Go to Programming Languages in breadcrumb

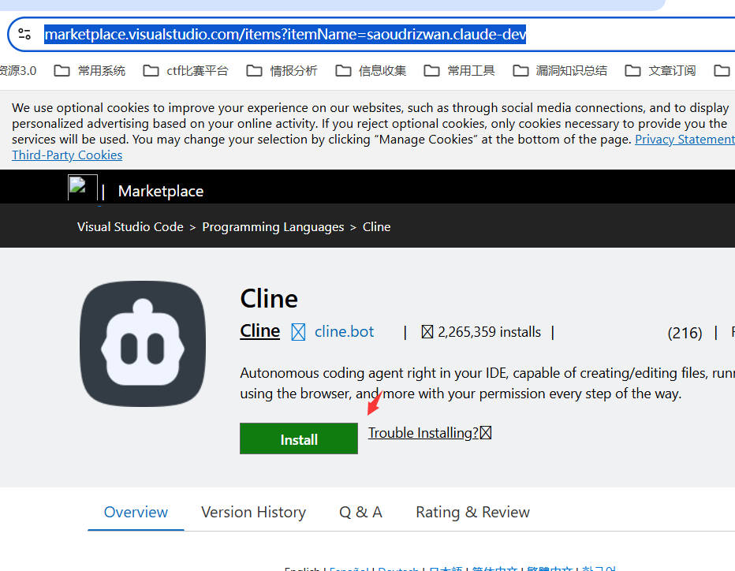pyautogui.click(x=273, y=227)
